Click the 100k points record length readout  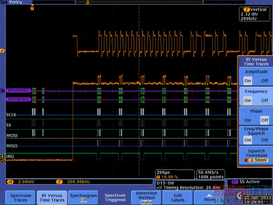tap(211, 177)
